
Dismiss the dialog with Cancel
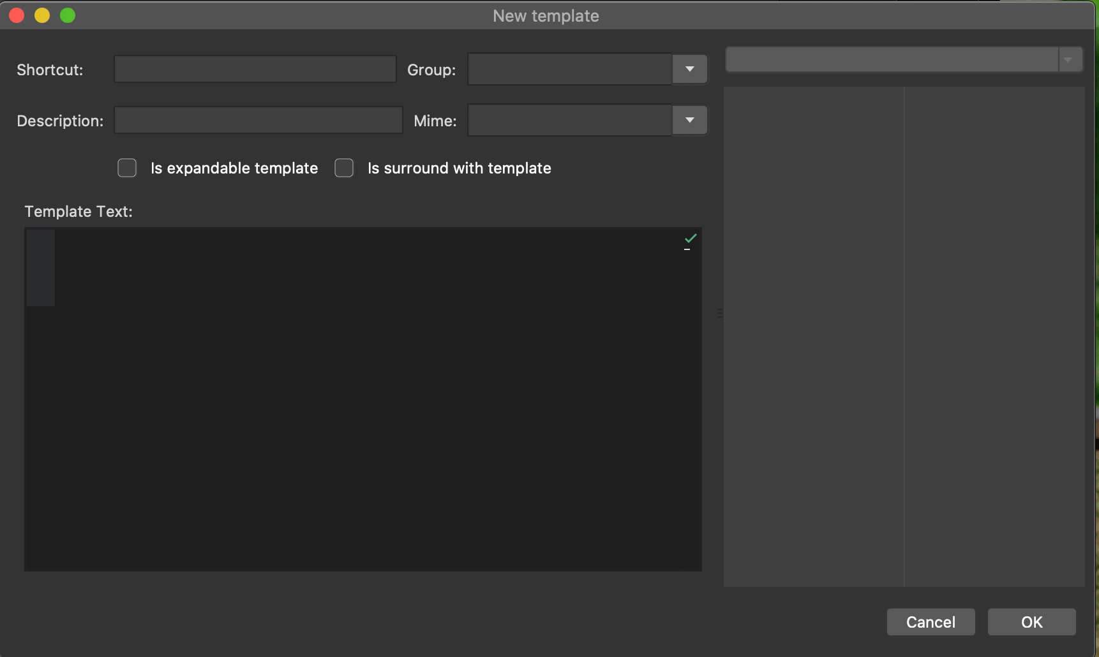[931, 622]
